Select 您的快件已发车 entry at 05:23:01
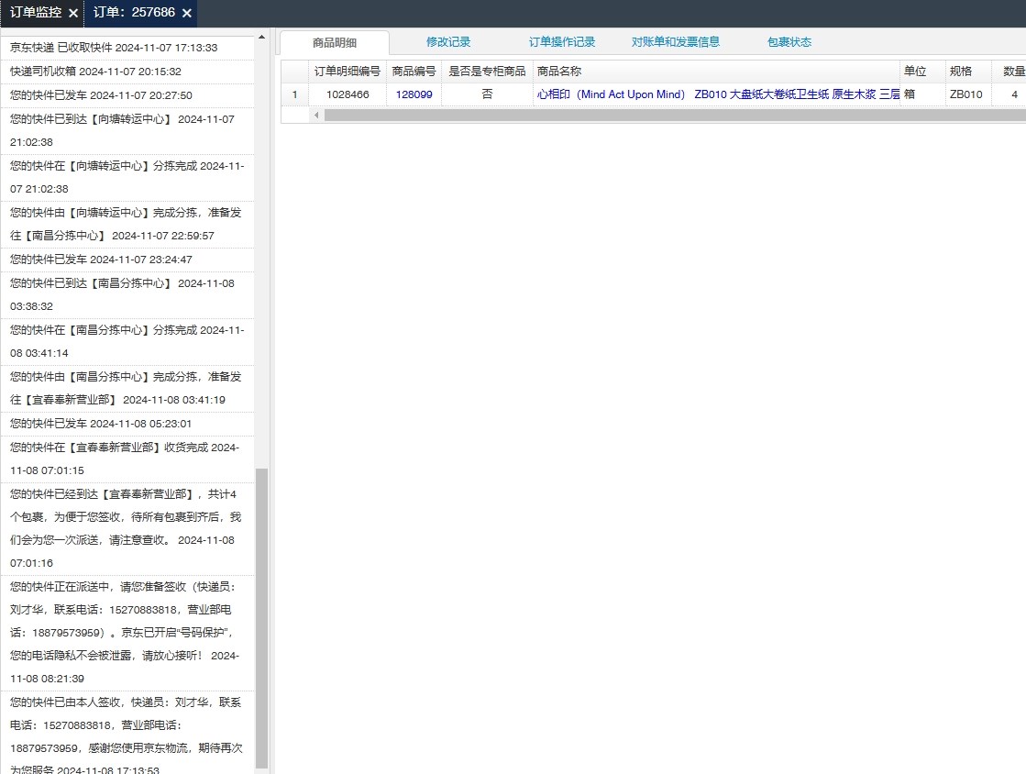This screenshot has height=774, width=1026. pos(127,424)
